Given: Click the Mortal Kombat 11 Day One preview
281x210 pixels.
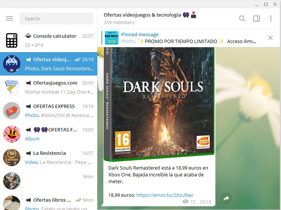Looking at the screenshot, I should pos(59,92).
